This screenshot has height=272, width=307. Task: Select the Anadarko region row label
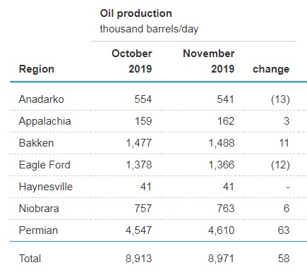[41, 99]
